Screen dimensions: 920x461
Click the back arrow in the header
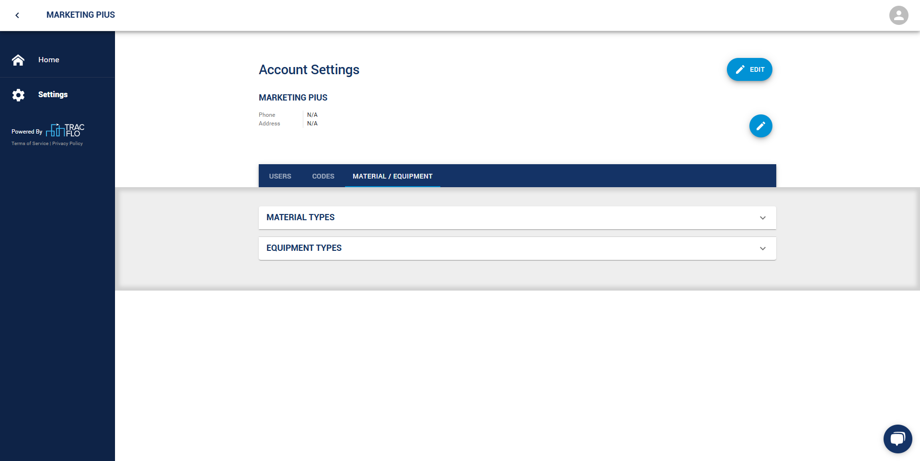(17, 15)
